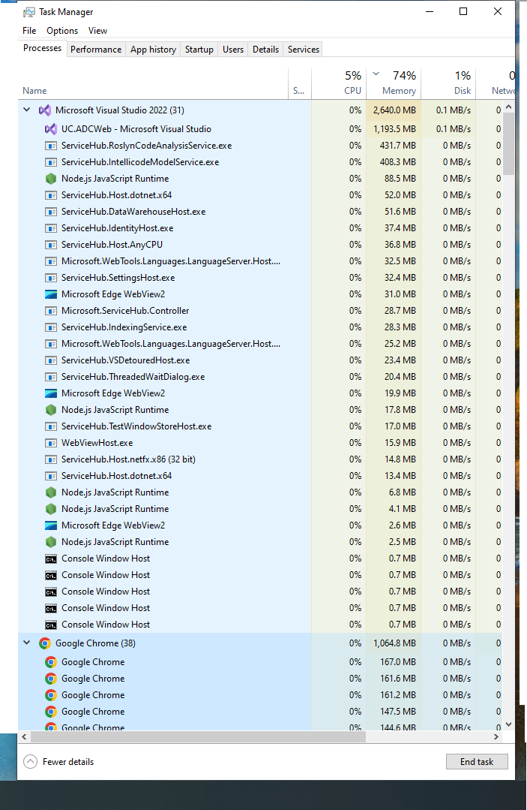Sort by the CPU column header
Screen dimensions: 527x810
[x=339, y=83]
